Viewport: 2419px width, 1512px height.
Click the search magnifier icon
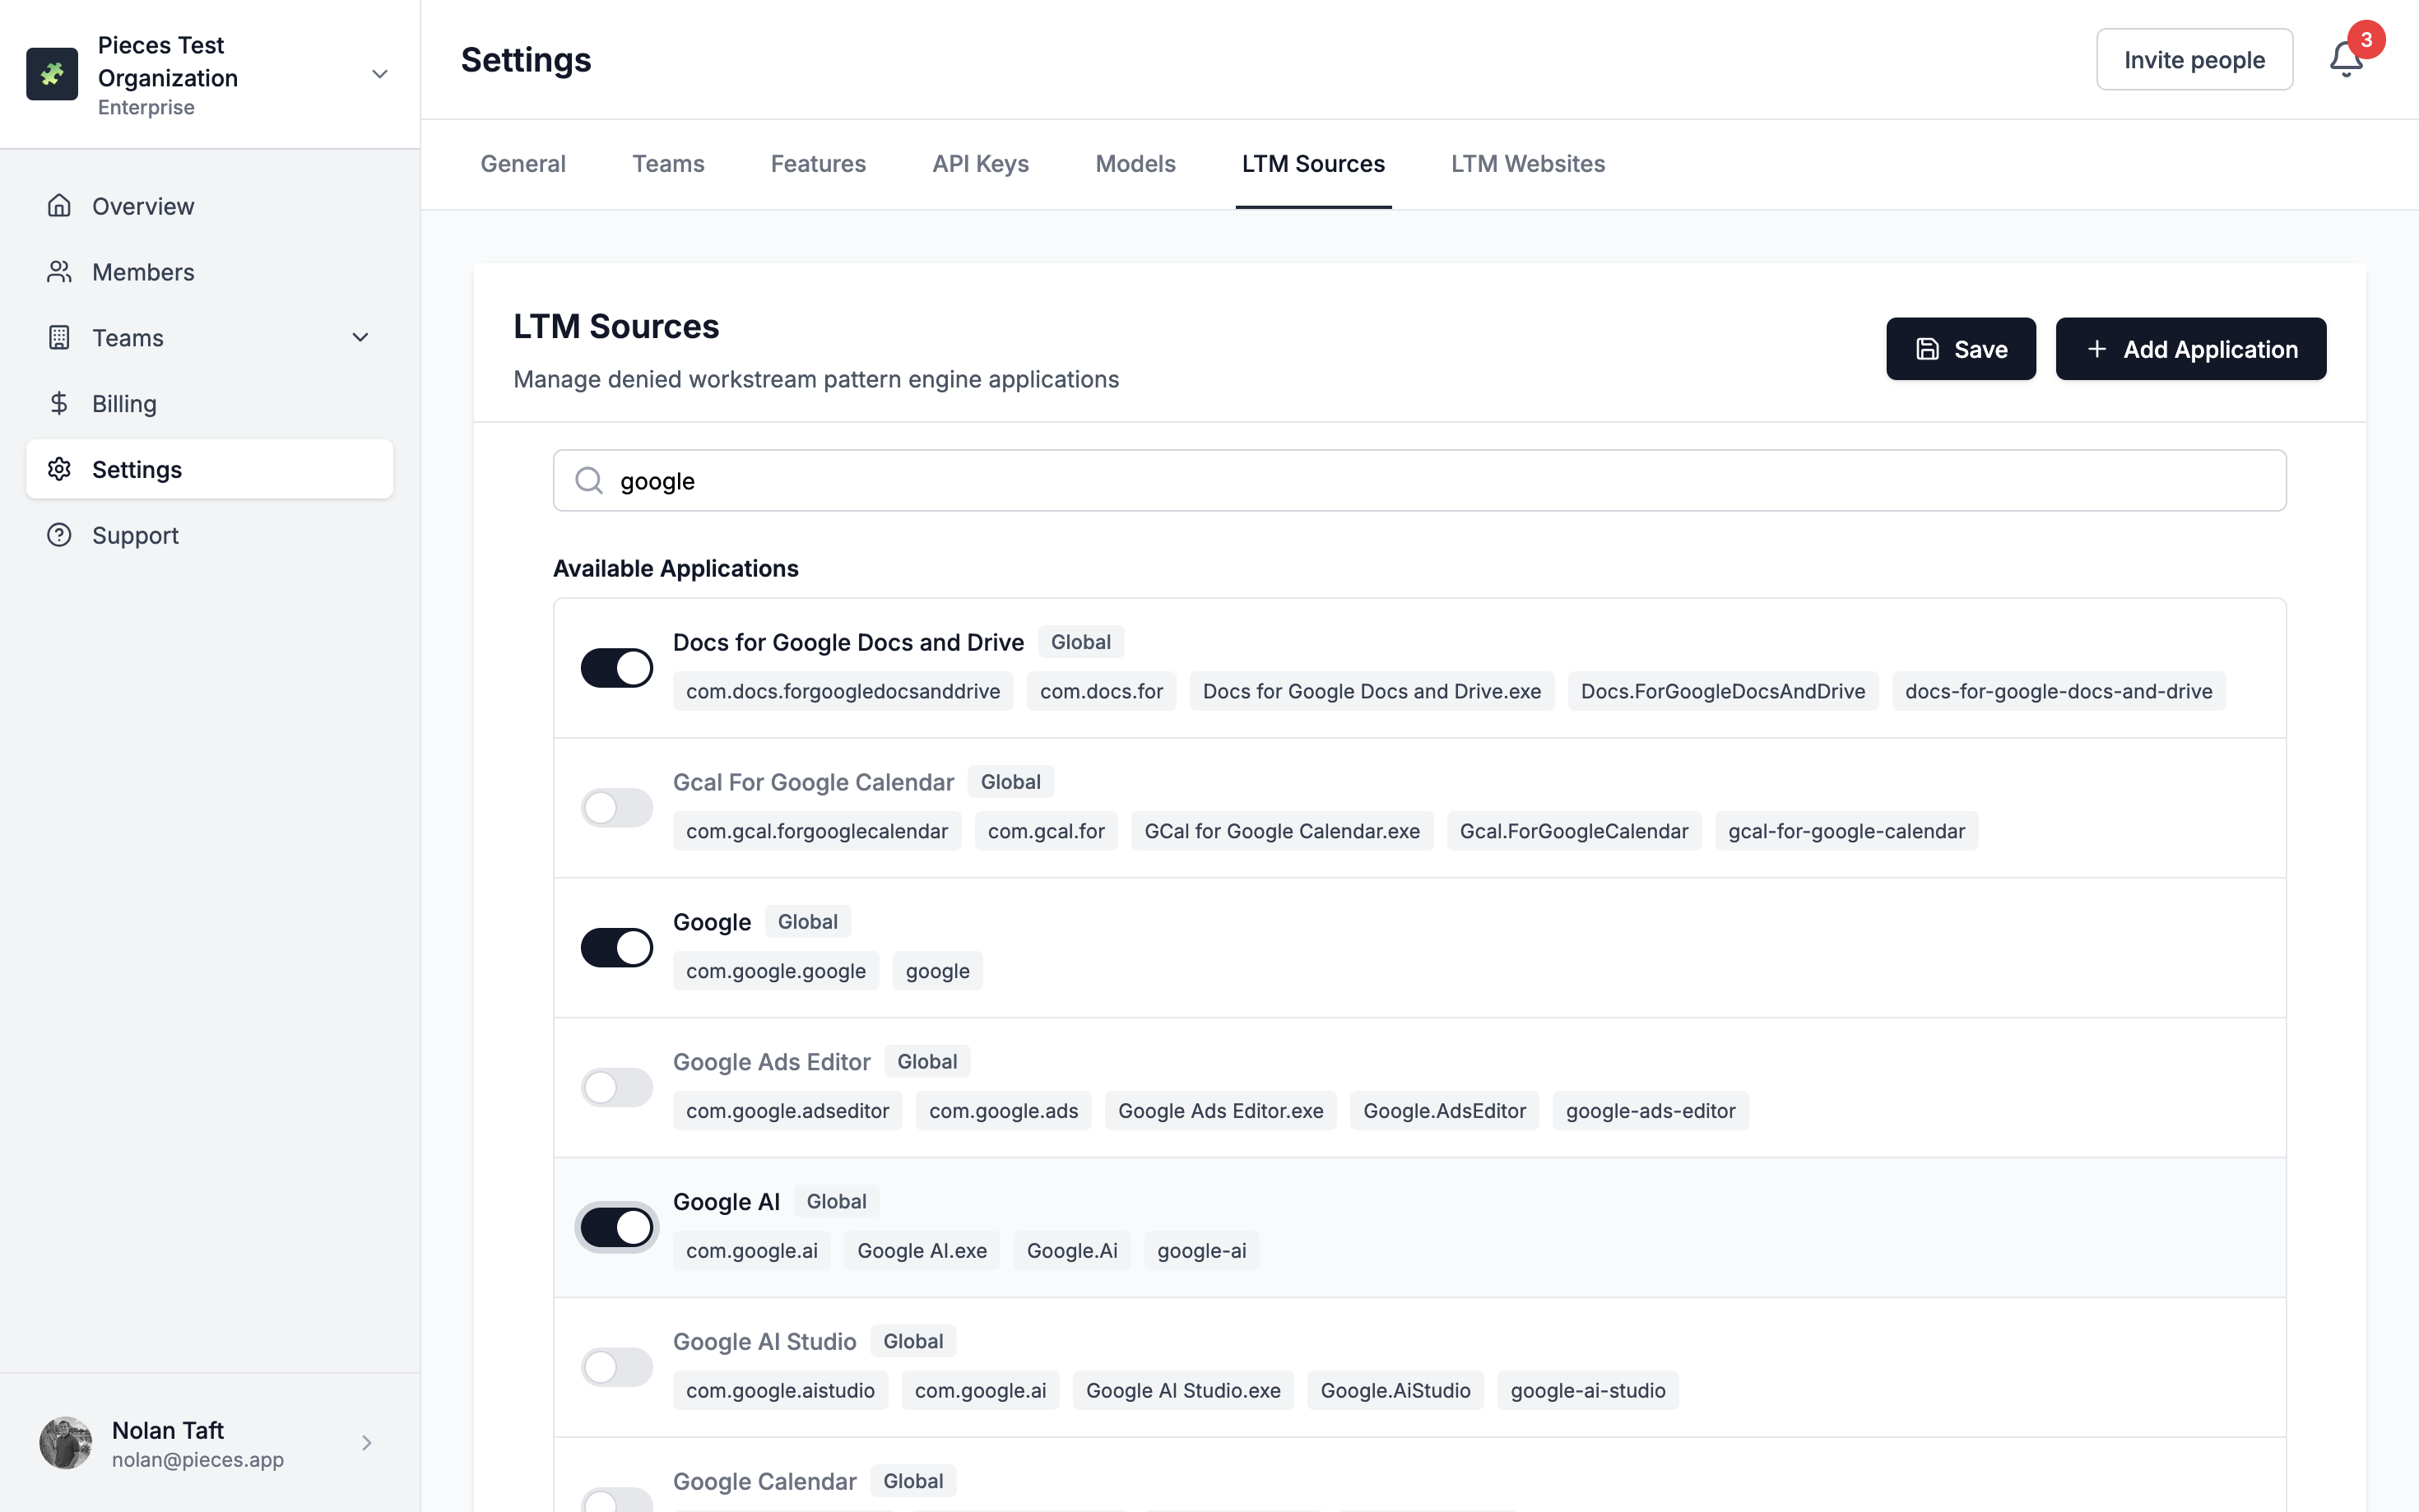pyautogui.click(x=589, y=481)
